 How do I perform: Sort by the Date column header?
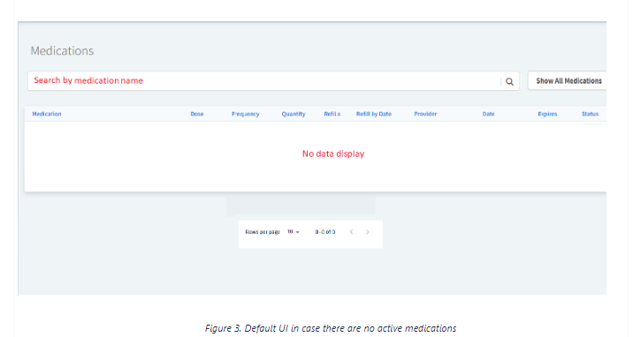489,114
